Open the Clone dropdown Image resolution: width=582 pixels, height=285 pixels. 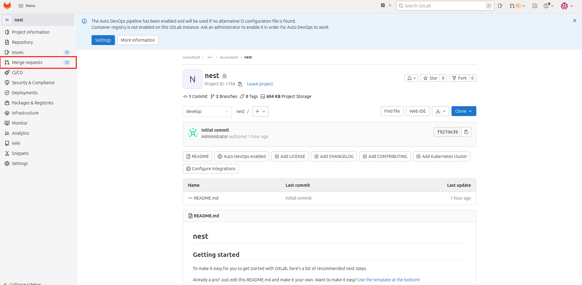464,111
